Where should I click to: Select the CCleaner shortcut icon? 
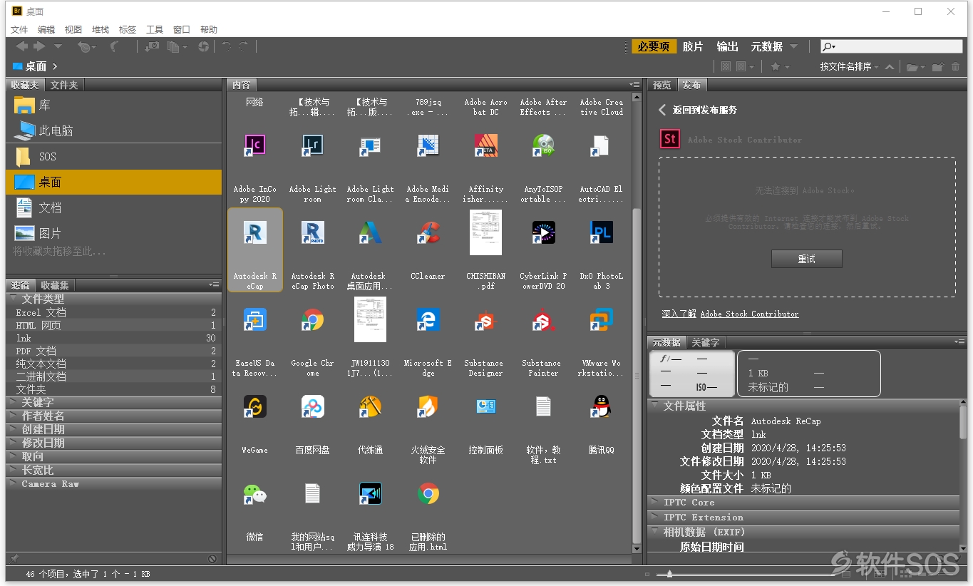point(428,232)
